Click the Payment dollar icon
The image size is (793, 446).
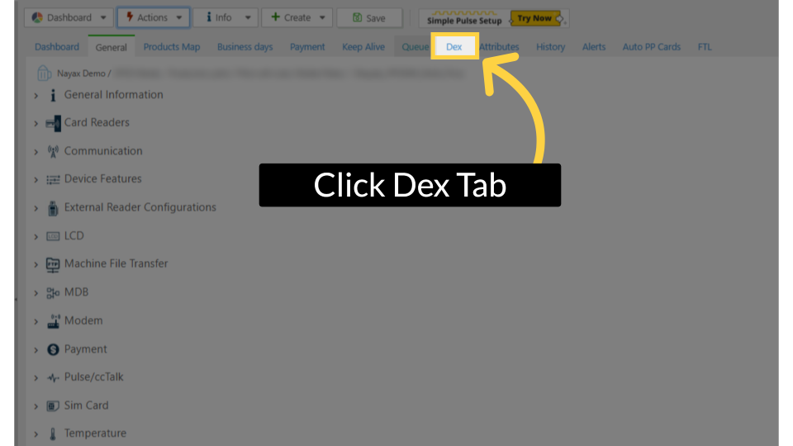pyautogui.click(x=53, y=349)
